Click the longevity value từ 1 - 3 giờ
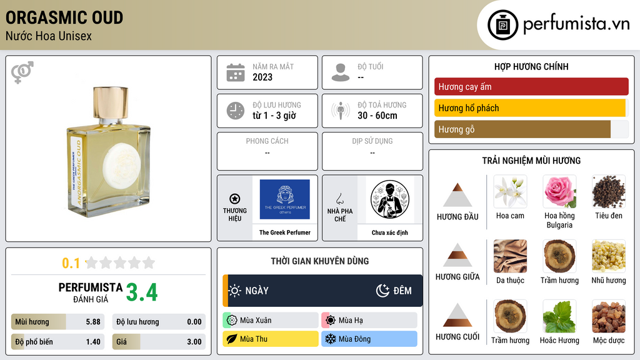 (274, 116)
